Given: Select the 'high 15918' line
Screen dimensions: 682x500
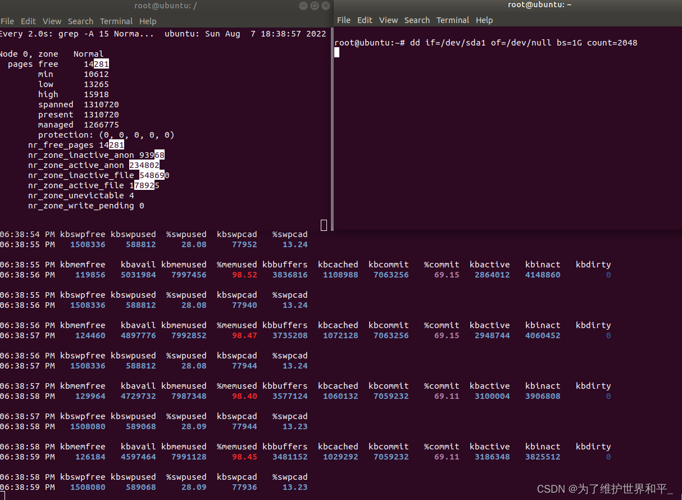Looking at the screenshot, I should 73,94.
